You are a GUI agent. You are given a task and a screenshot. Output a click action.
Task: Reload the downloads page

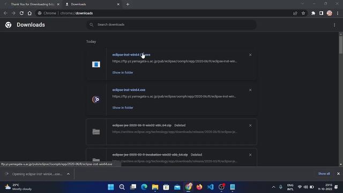click(x=21, y=13)
